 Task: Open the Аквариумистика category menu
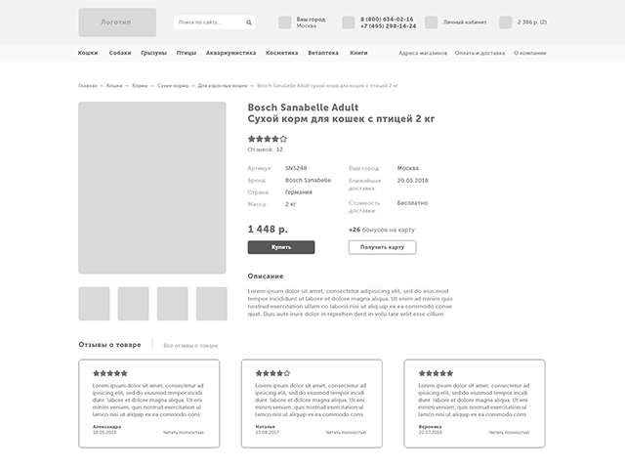point(230,52)
